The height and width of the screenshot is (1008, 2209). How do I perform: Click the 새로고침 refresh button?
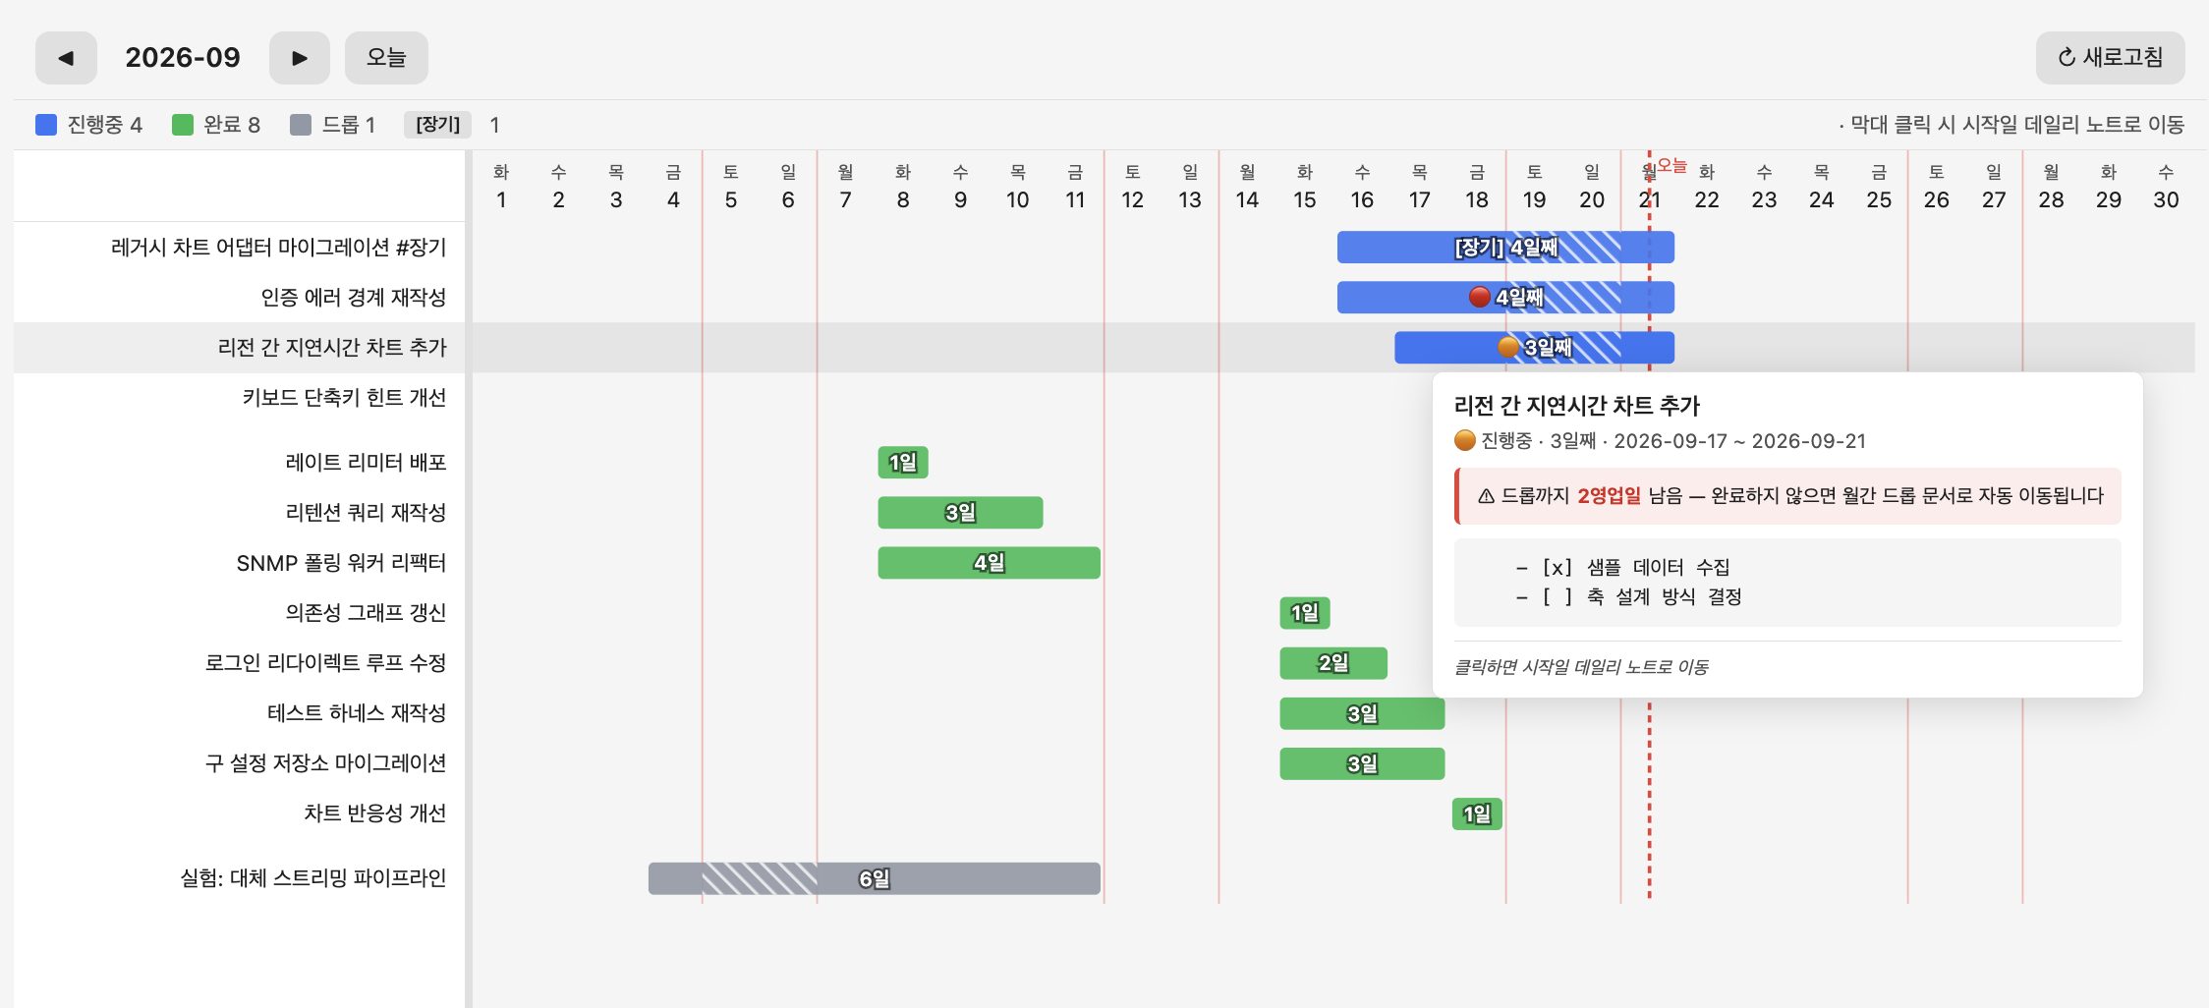[2110, 58]
